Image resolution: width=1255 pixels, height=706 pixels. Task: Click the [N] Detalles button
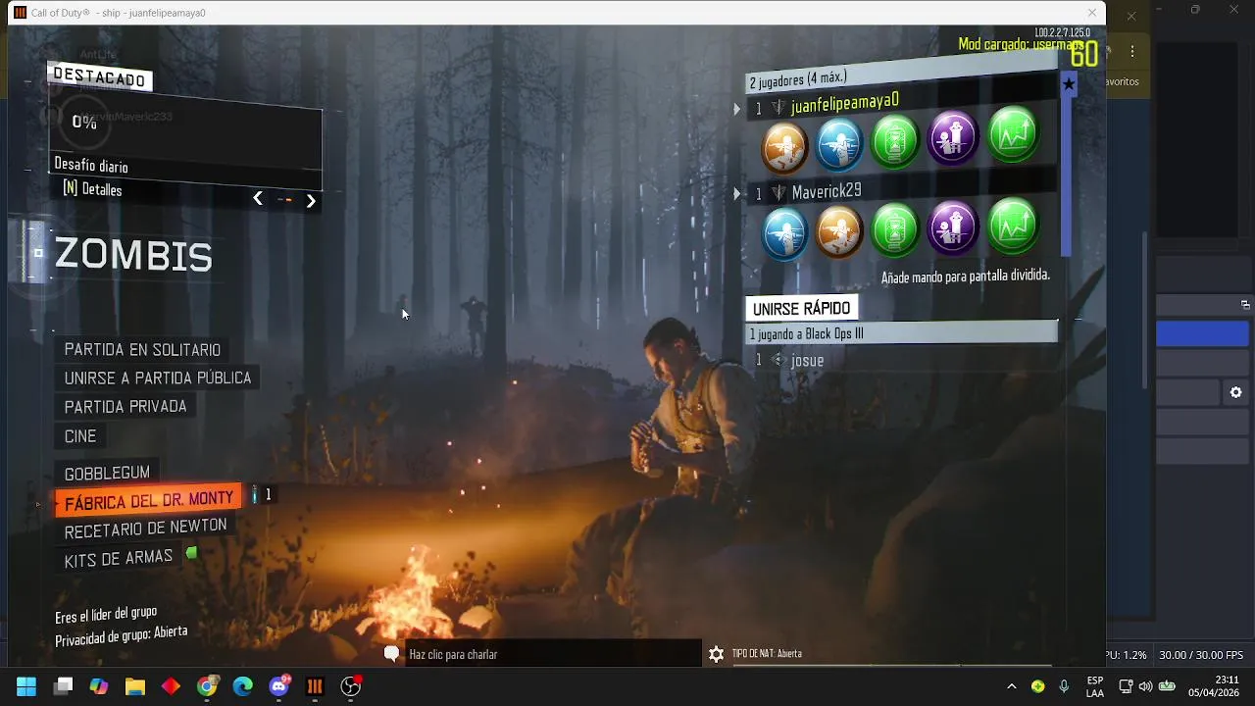[x=92, y=189]
